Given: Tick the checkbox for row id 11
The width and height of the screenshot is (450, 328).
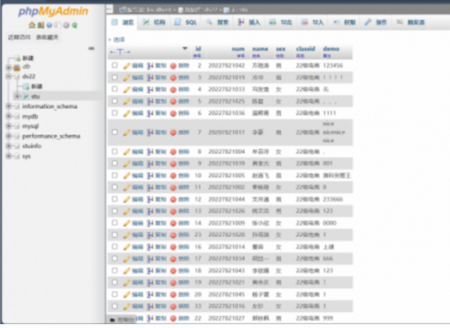Looking at the screenshot, I should (115, 187).
